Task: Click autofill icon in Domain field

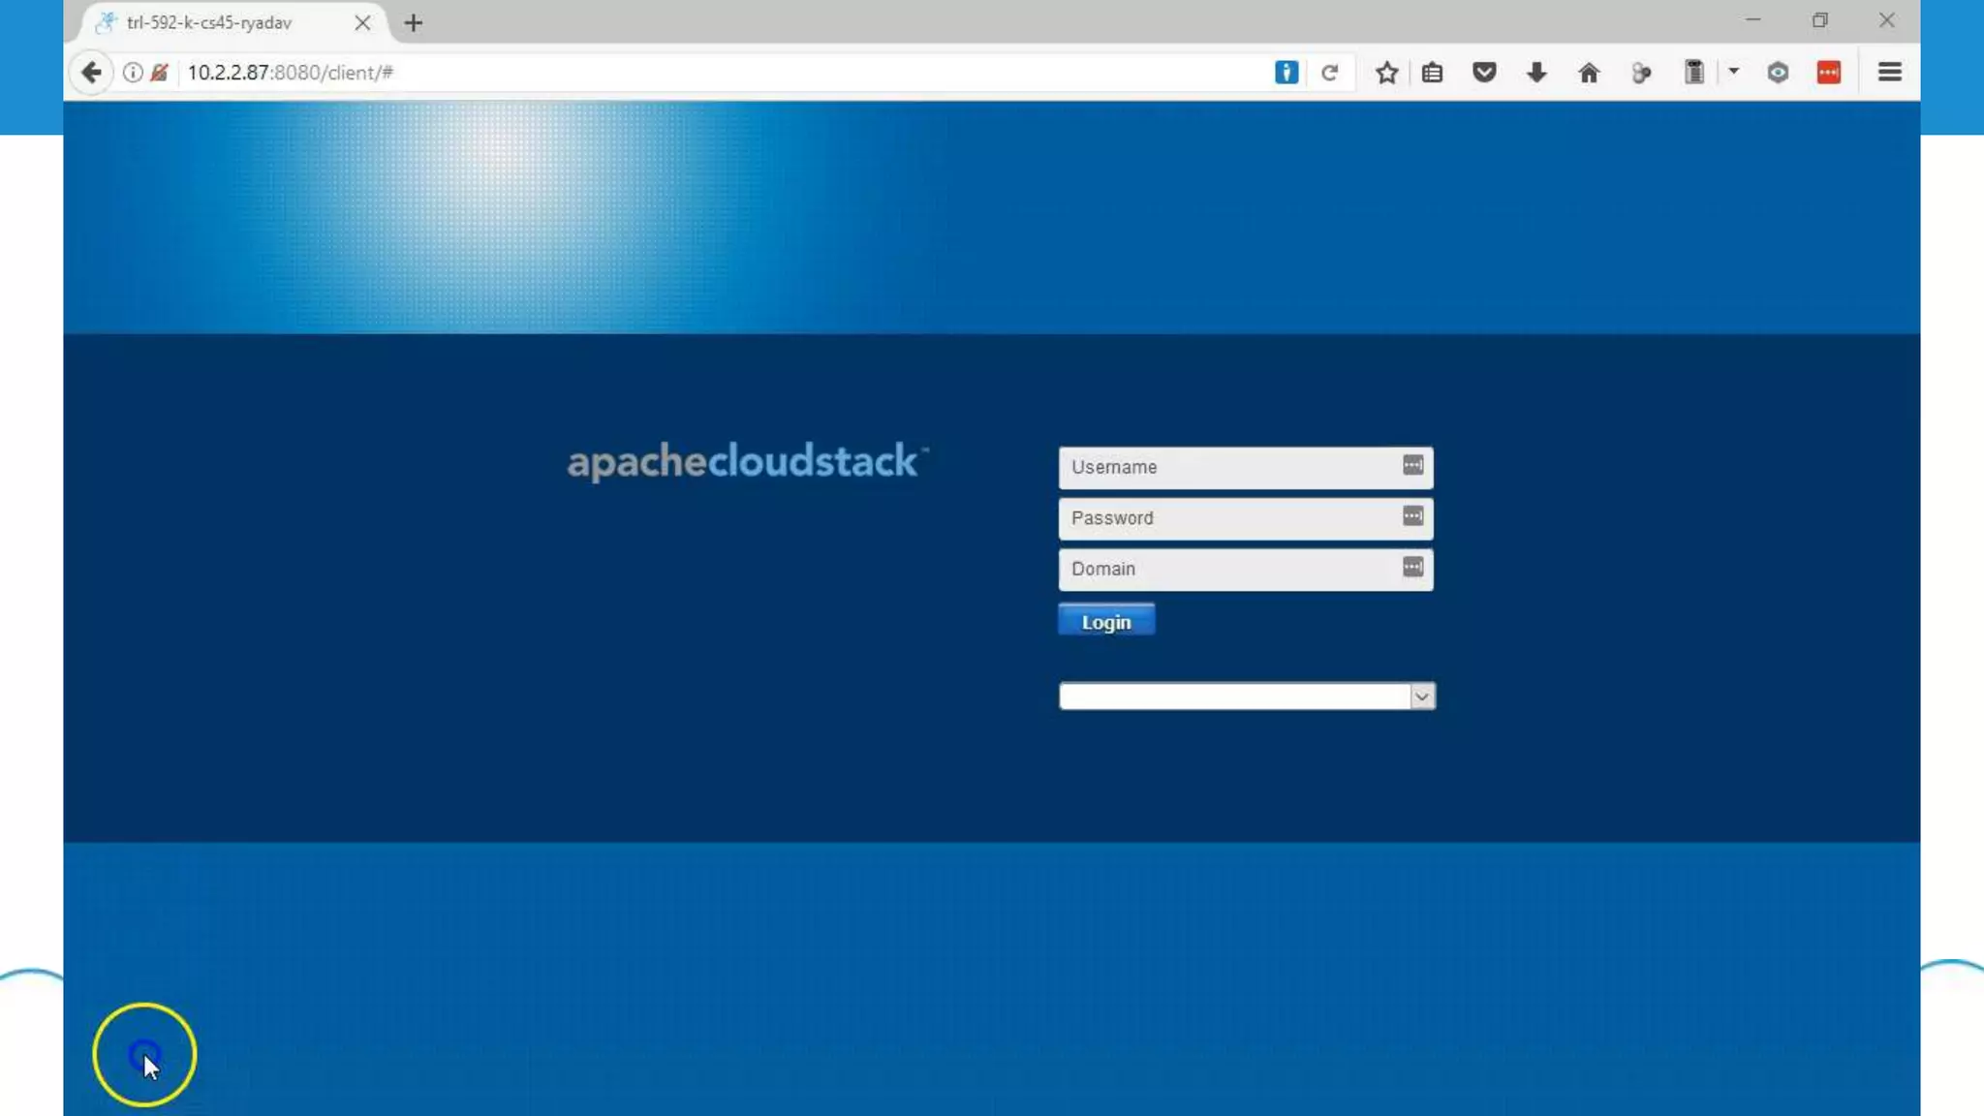Action: [x=1412, y=568]
